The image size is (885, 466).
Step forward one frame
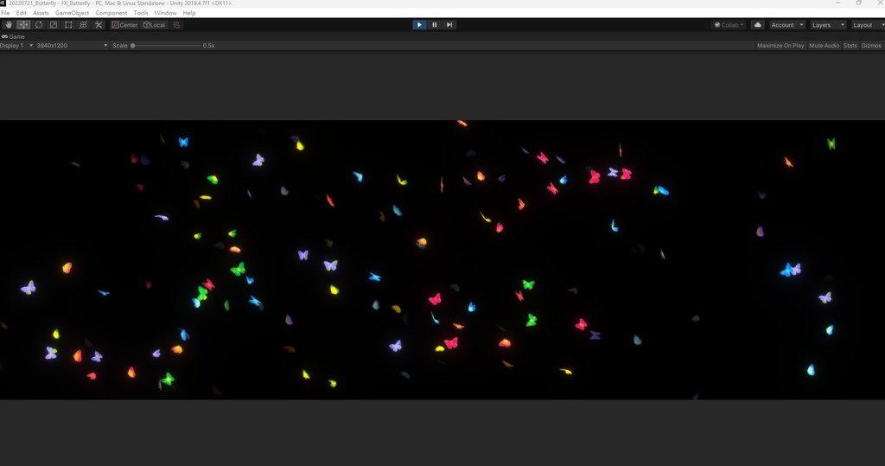[x=449, y=25]
